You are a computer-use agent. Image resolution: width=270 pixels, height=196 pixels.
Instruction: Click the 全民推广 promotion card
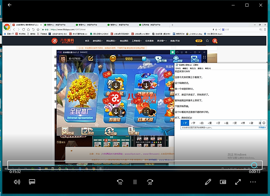tap(81, 96)
